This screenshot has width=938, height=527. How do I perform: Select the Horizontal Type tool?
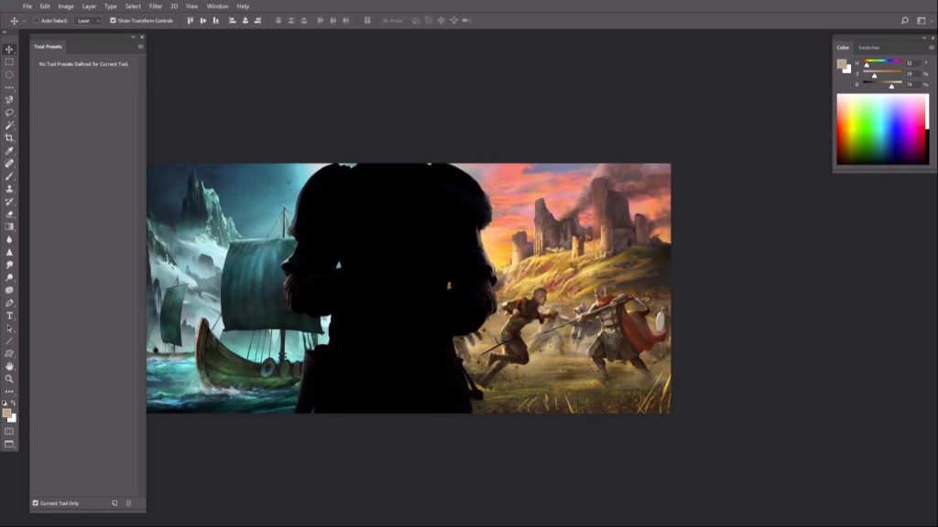[9, 316]
